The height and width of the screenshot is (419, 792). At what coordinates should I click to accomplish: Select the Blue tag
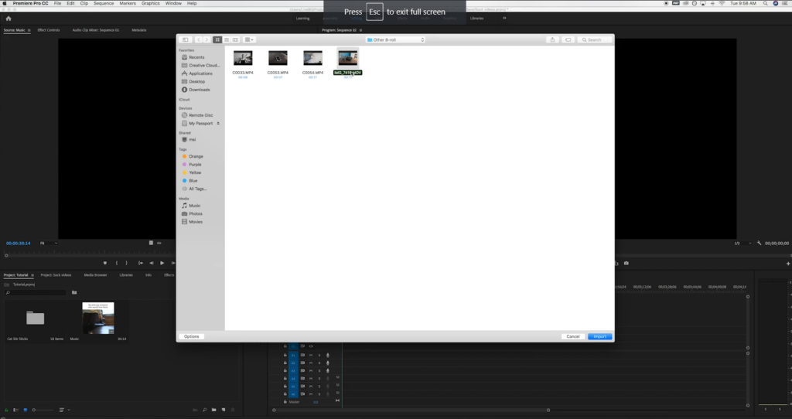tap(190, 181)
